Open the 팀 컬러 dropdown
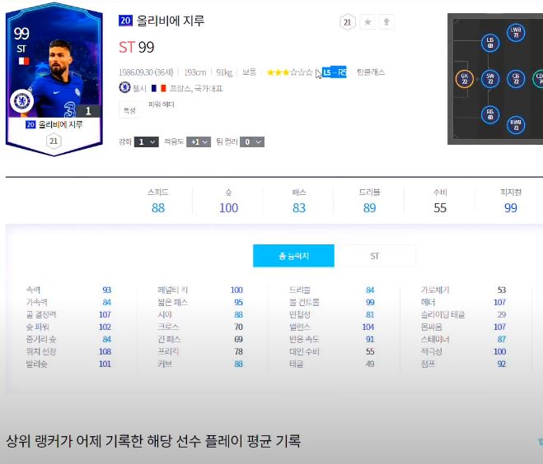This screenshot has height=464, width=543. 252,142
